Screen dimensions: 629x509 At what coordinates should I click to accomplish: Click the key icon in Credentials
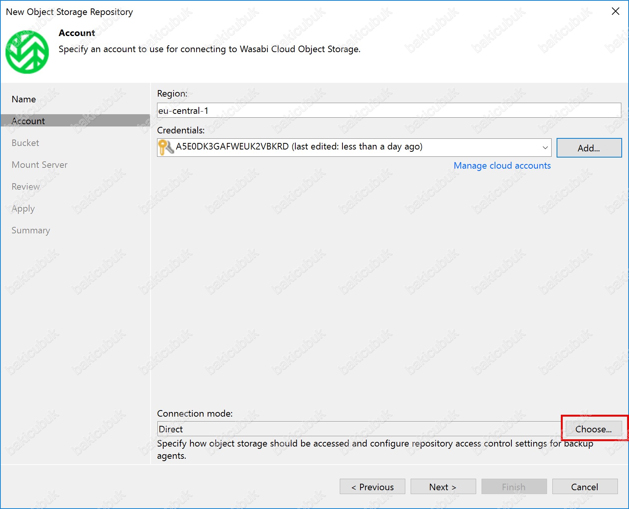click(165, 147)
